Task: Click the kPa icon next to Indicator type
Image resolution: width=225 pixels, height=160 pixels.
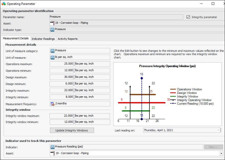Action: point(52,29)
